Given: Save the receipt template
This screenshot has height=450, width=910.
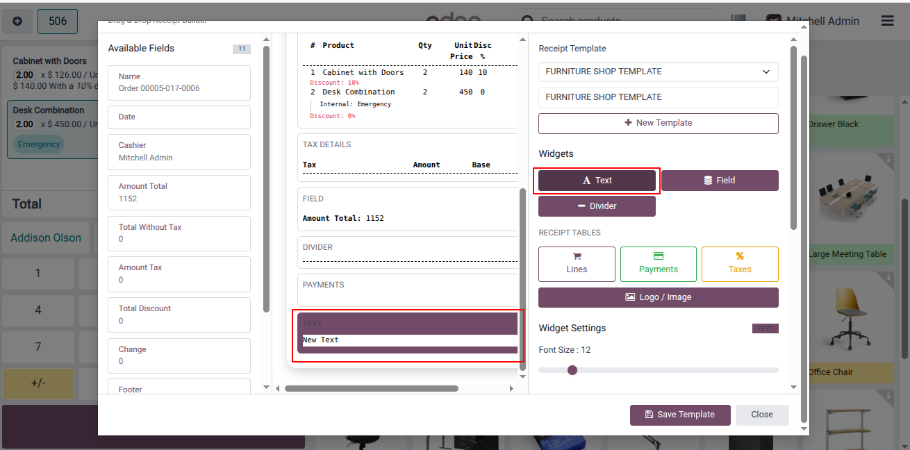Looking at the screenshot, I should (680, 415).
